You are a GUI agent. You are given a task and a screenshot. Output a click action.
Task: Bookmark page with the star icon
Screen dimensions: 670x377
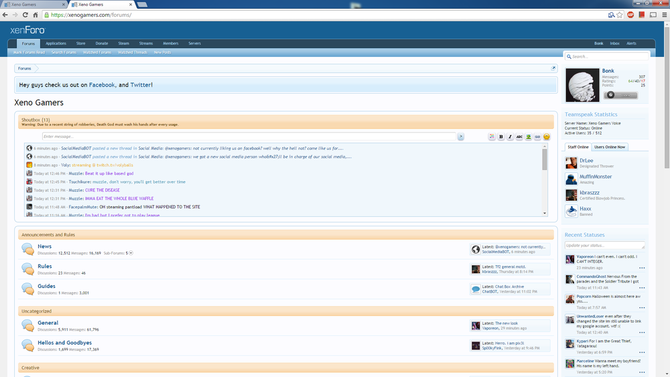620,15
